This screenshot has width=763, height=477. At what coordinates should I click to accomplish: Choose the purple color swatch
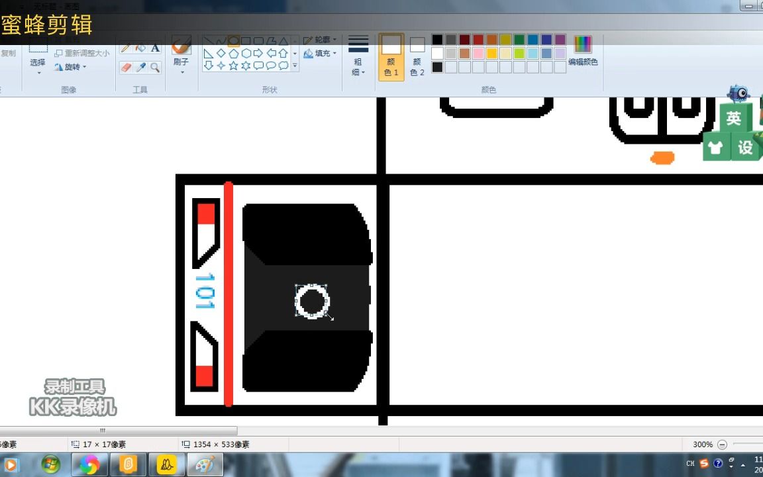pyautogui.click(x=560, y=40)
